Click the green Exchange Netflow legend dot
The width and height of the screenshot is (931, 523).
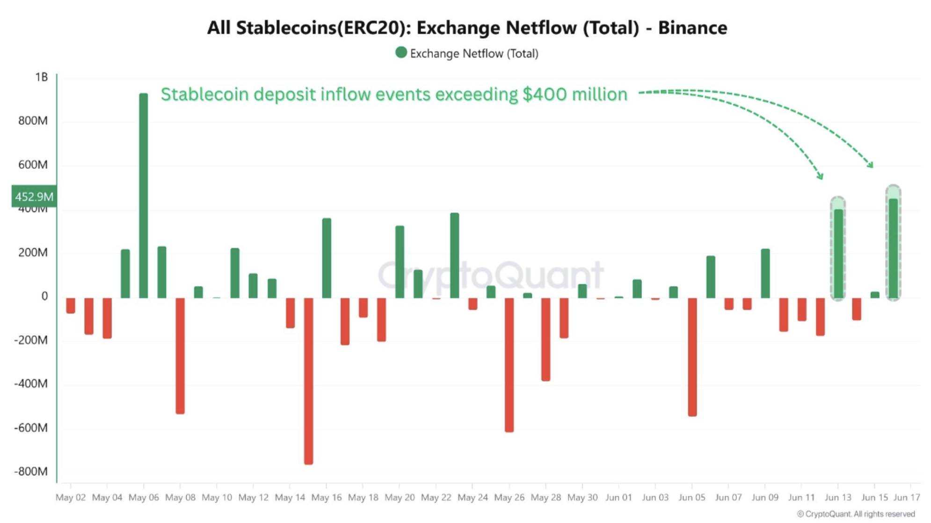coord(401,53)
